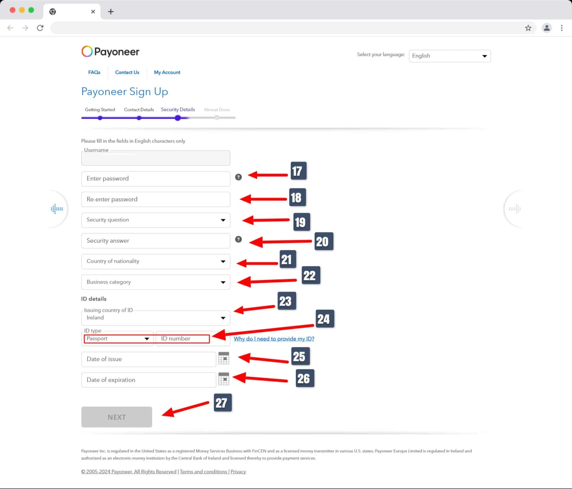This screenshot has height=489, width=572.
Task: Open the FAQs menu link
Action: pyautogui.click(x=94, y=72)
